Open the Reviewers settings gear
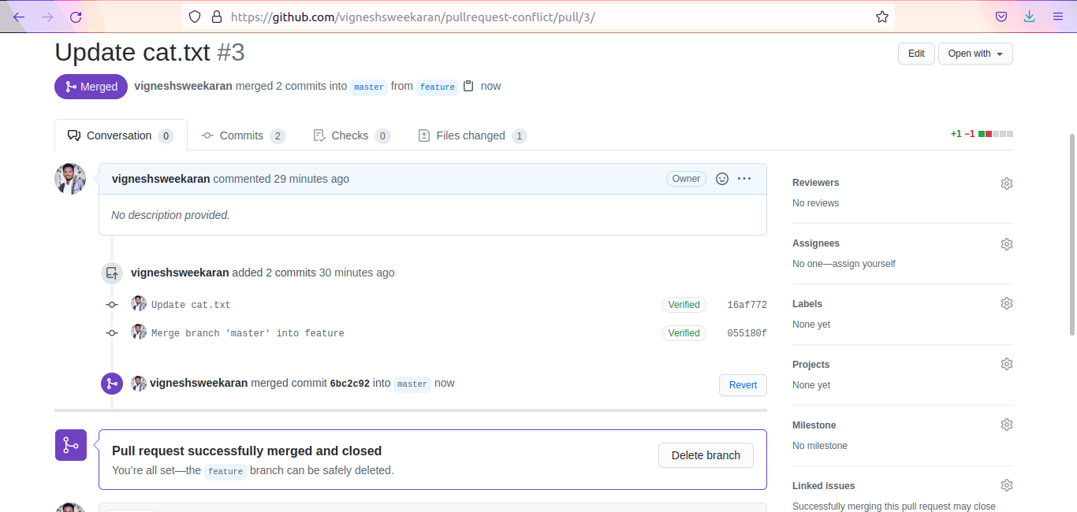The image size is (1077, 512). coord(1006,184)
